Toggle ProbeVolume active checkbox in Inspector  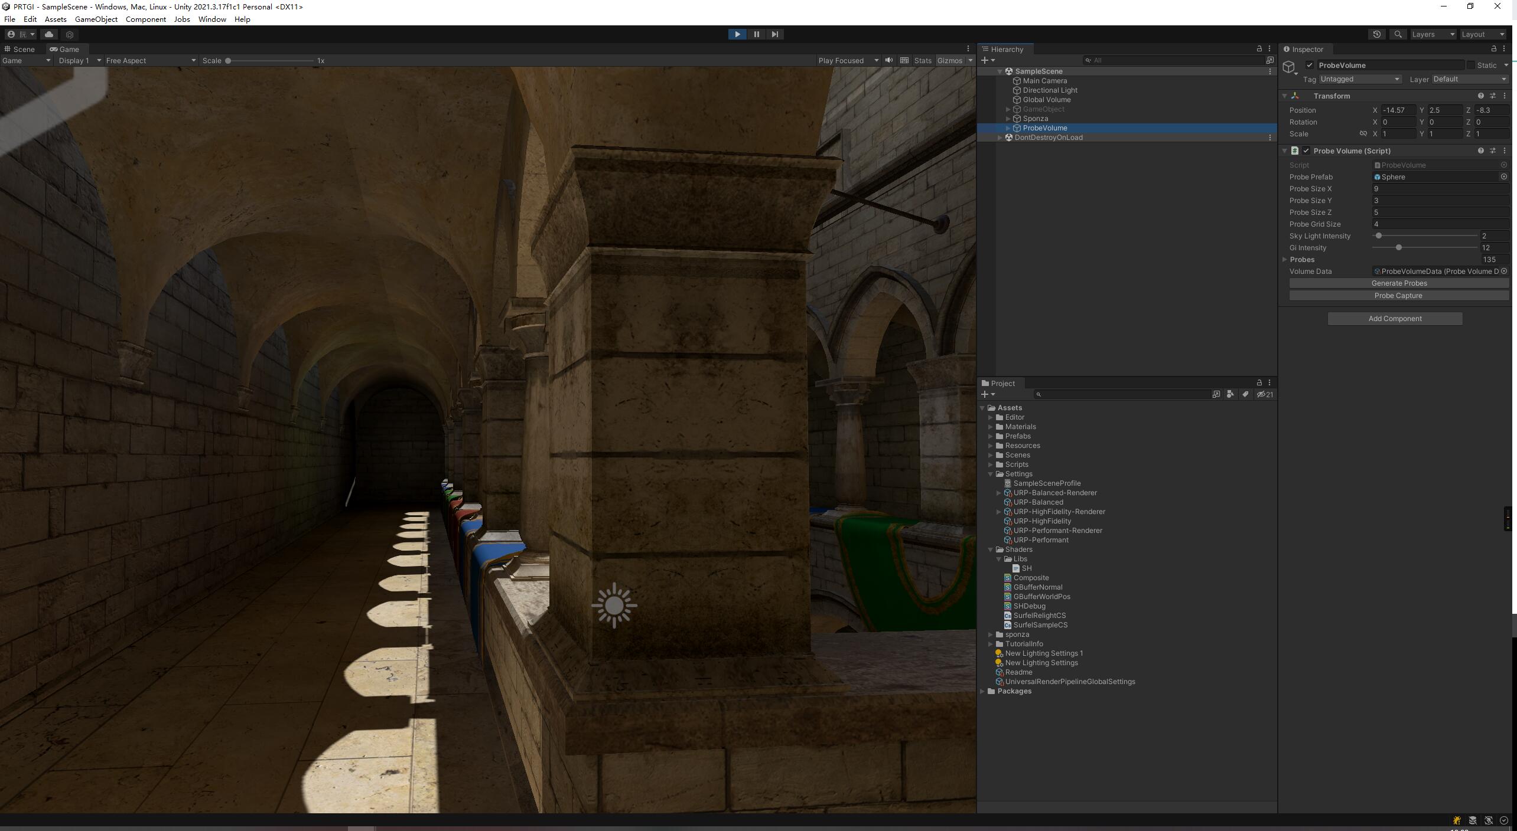coord(1310,65)
